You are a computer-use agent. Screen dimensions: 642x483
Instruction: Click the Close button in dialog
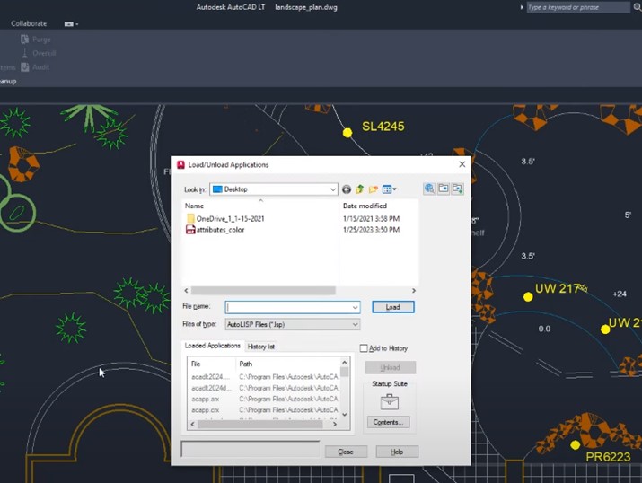(x=346, y=452)
